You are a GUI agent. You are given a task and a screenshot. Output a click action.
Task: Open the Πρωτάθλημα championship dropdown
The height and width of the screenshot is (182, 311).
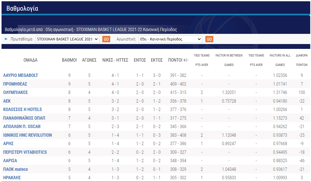coord(67,39)
